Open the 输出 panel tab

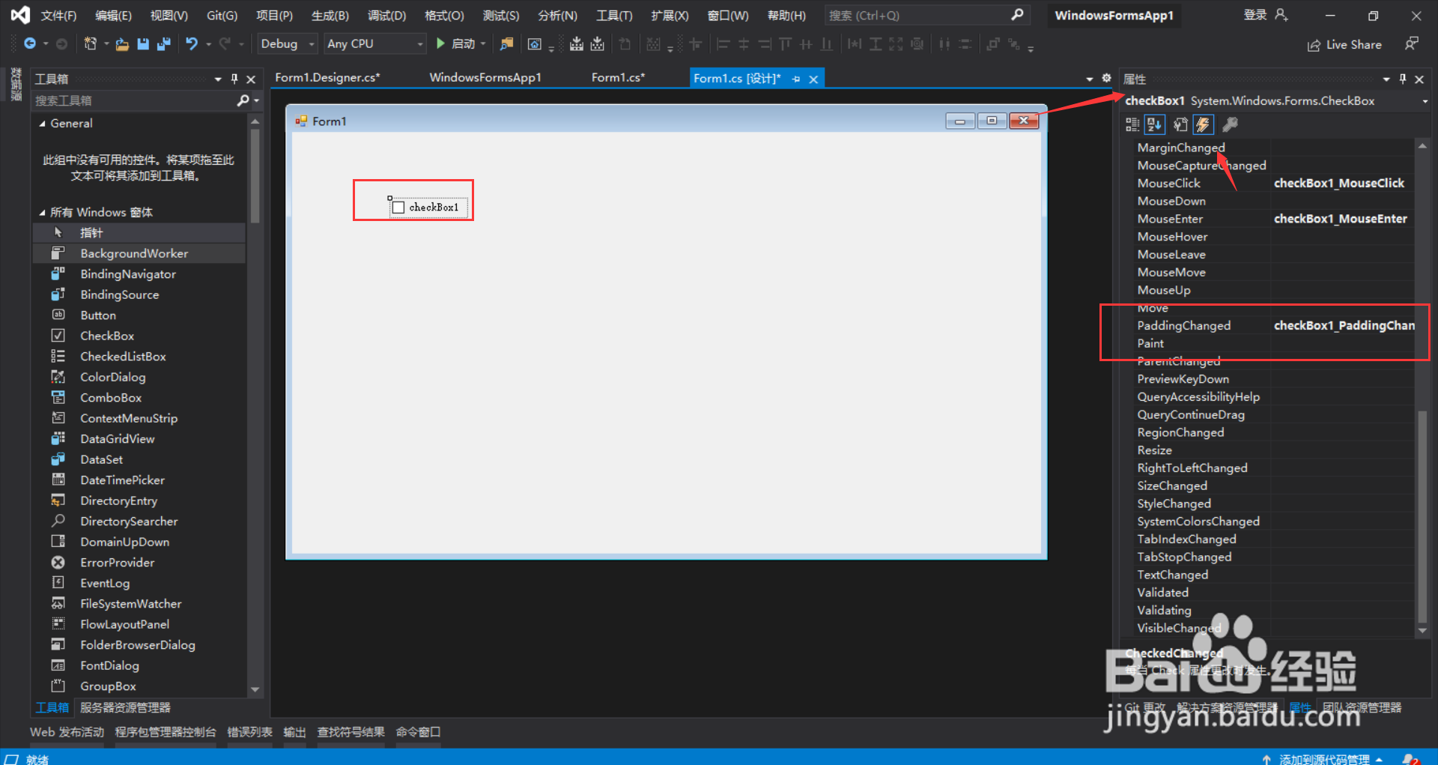click(294, 732)
